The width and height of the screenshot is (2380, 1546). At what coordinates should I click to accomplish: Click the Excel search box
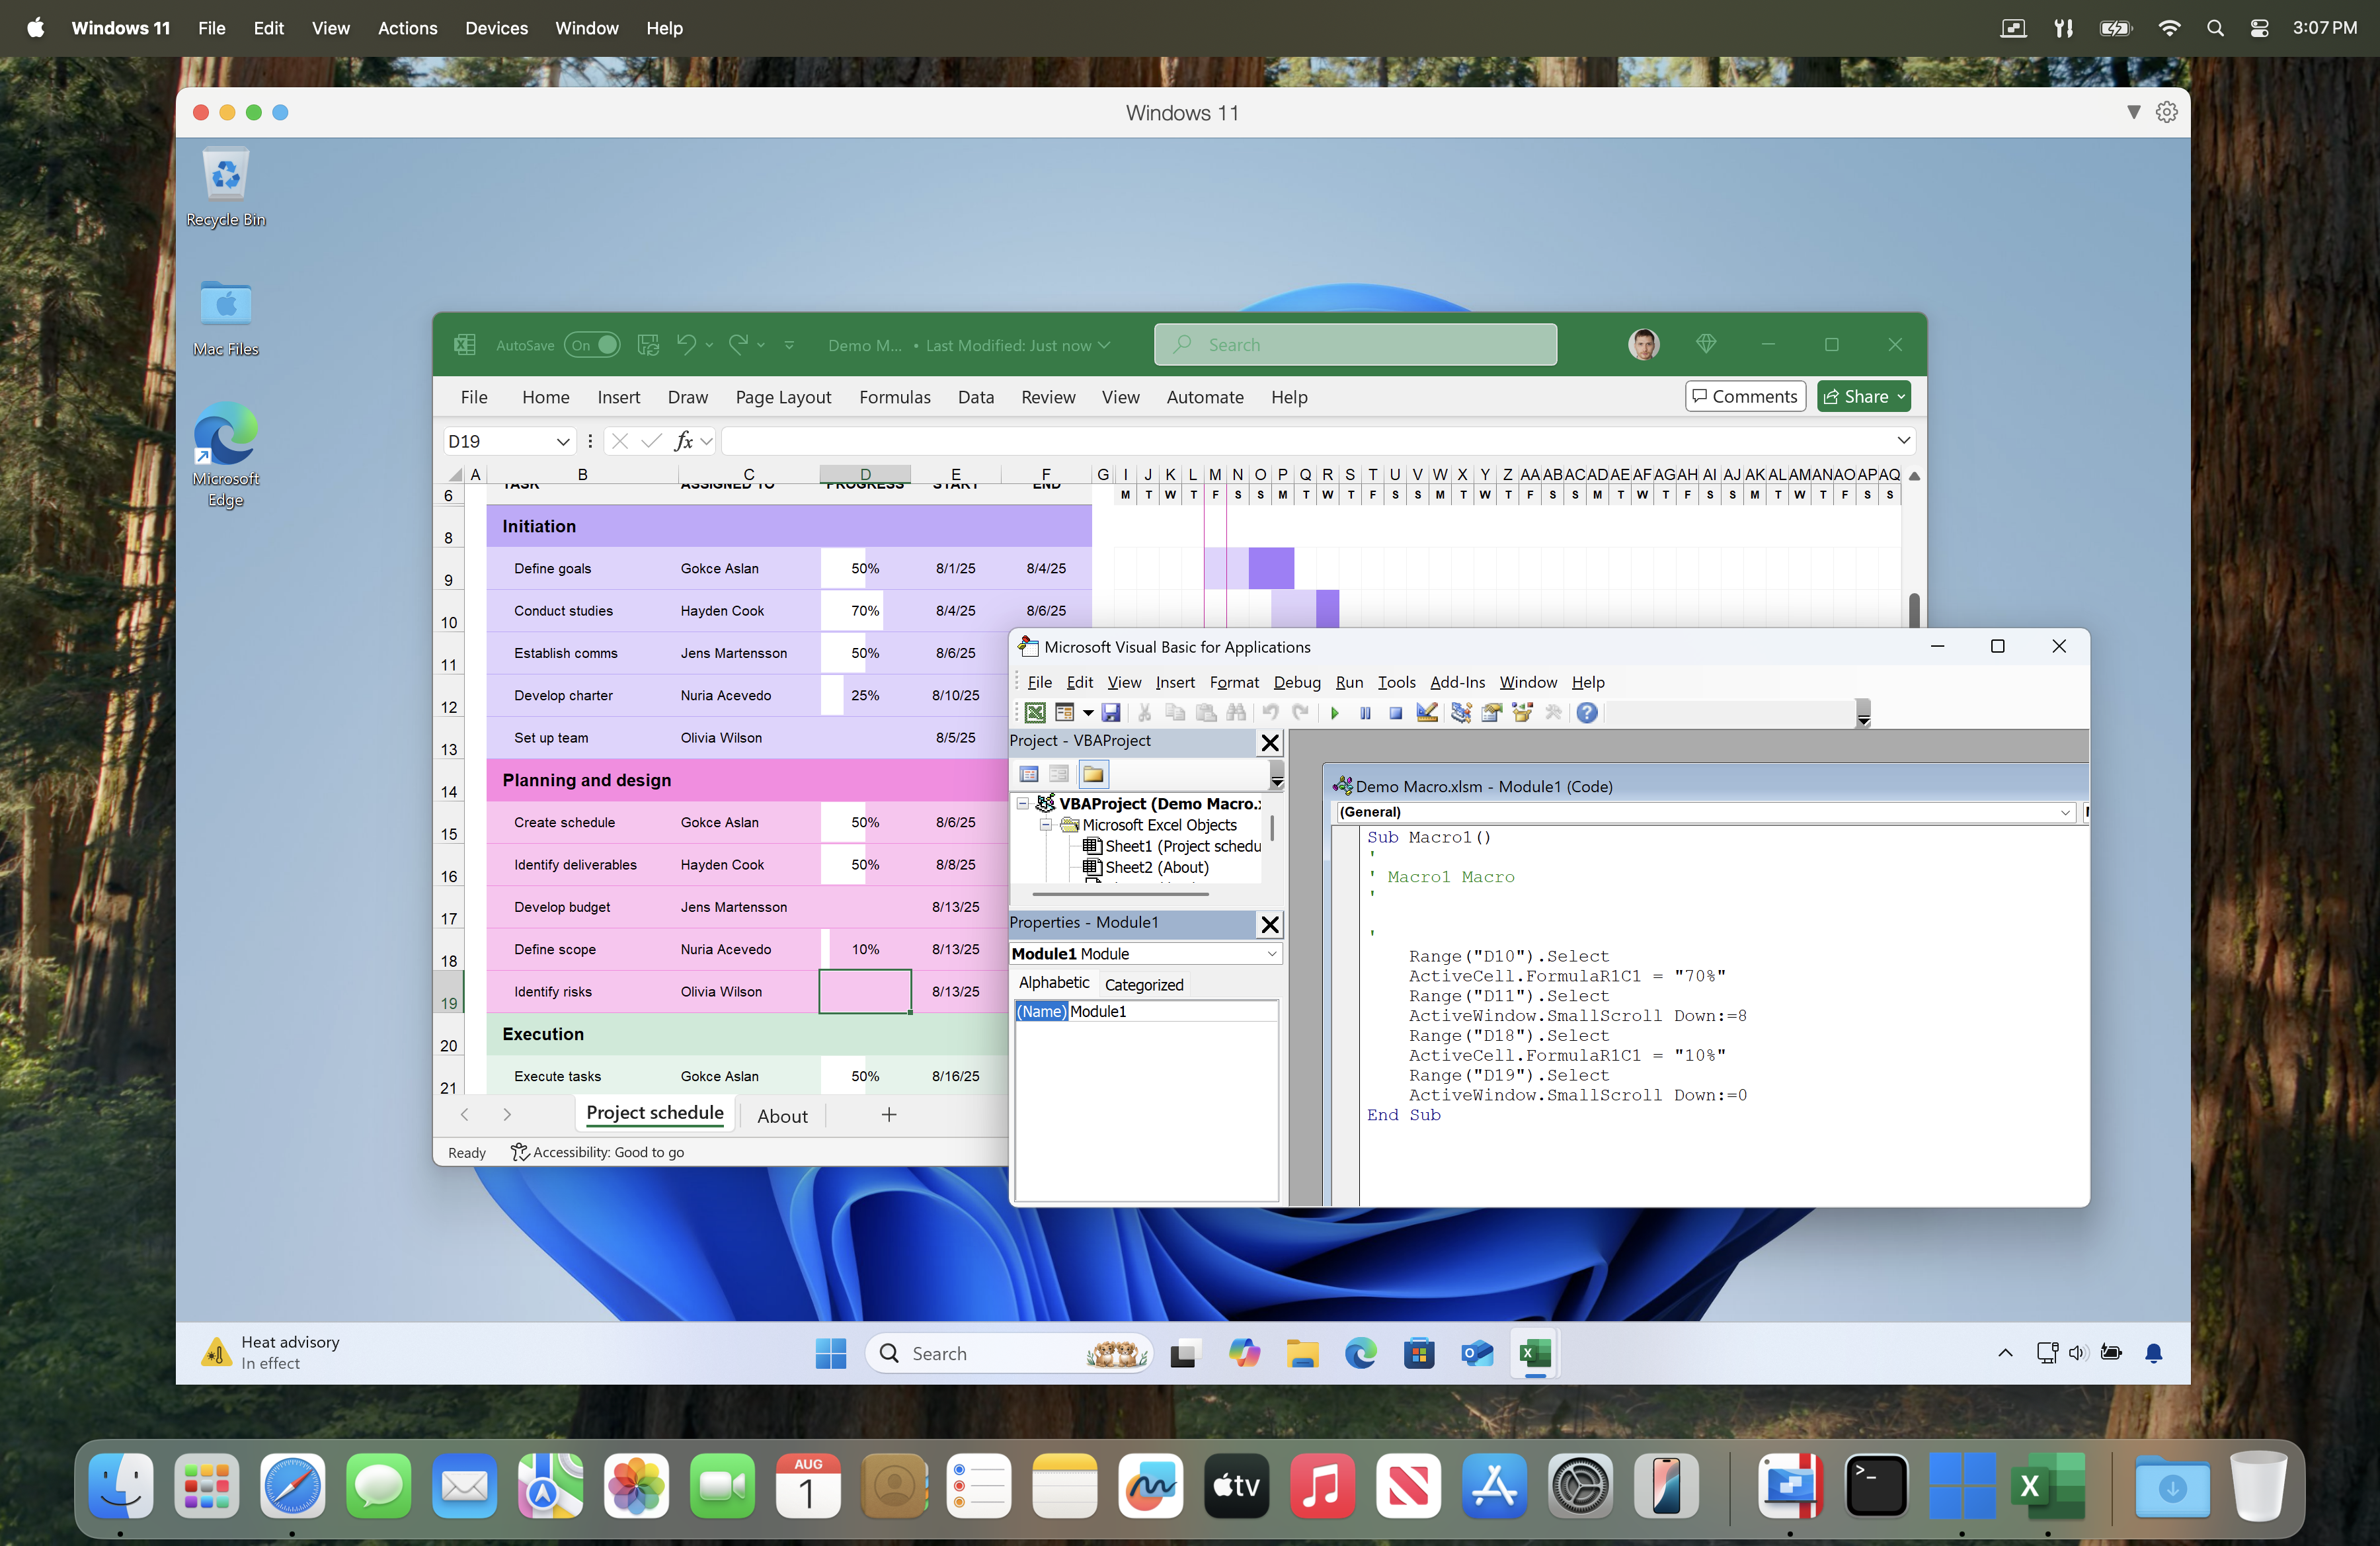tap(1355, 345)
